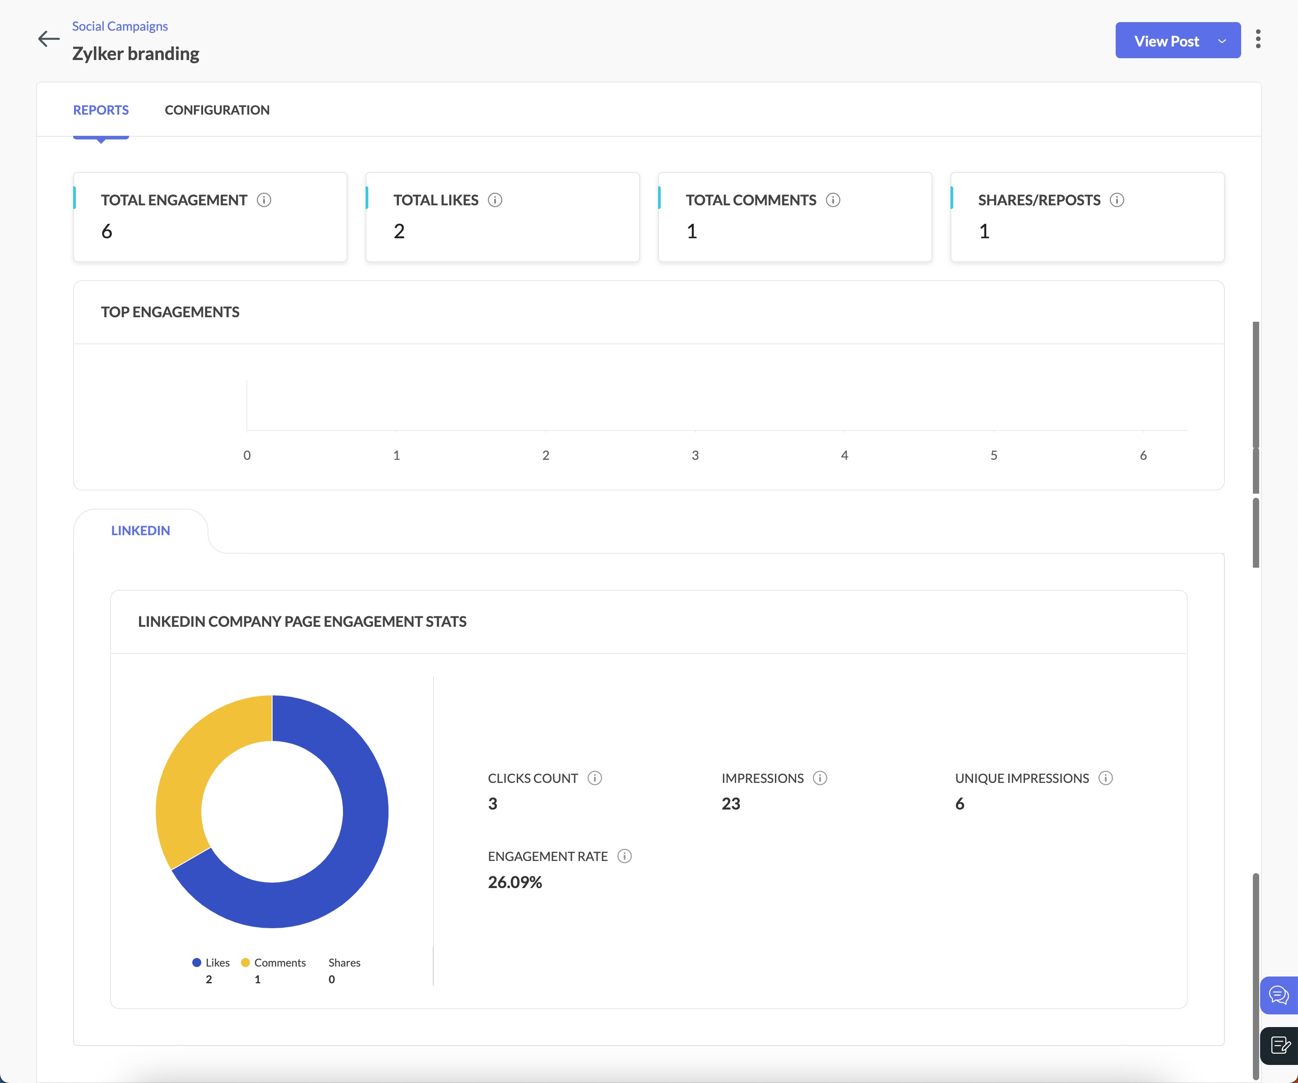Switch to the Configuration tab
The height and width of the screenshot is (1083, 1298).
pos(217,110)
